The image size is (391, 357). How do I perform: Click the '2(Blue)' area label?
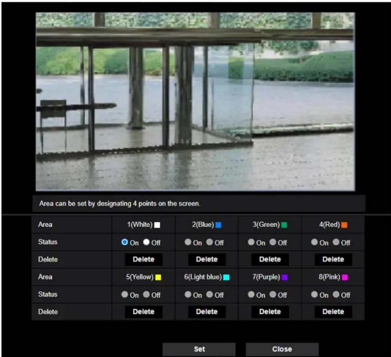(x=203, y=225)
